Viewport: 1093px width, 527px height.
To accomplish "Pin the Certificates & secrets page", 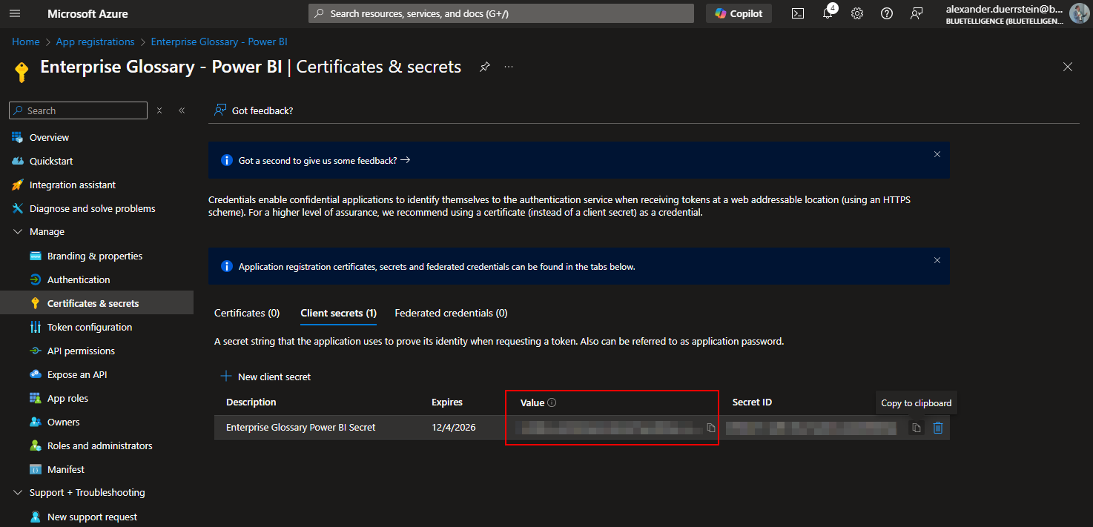I will [x=484, y=67].
